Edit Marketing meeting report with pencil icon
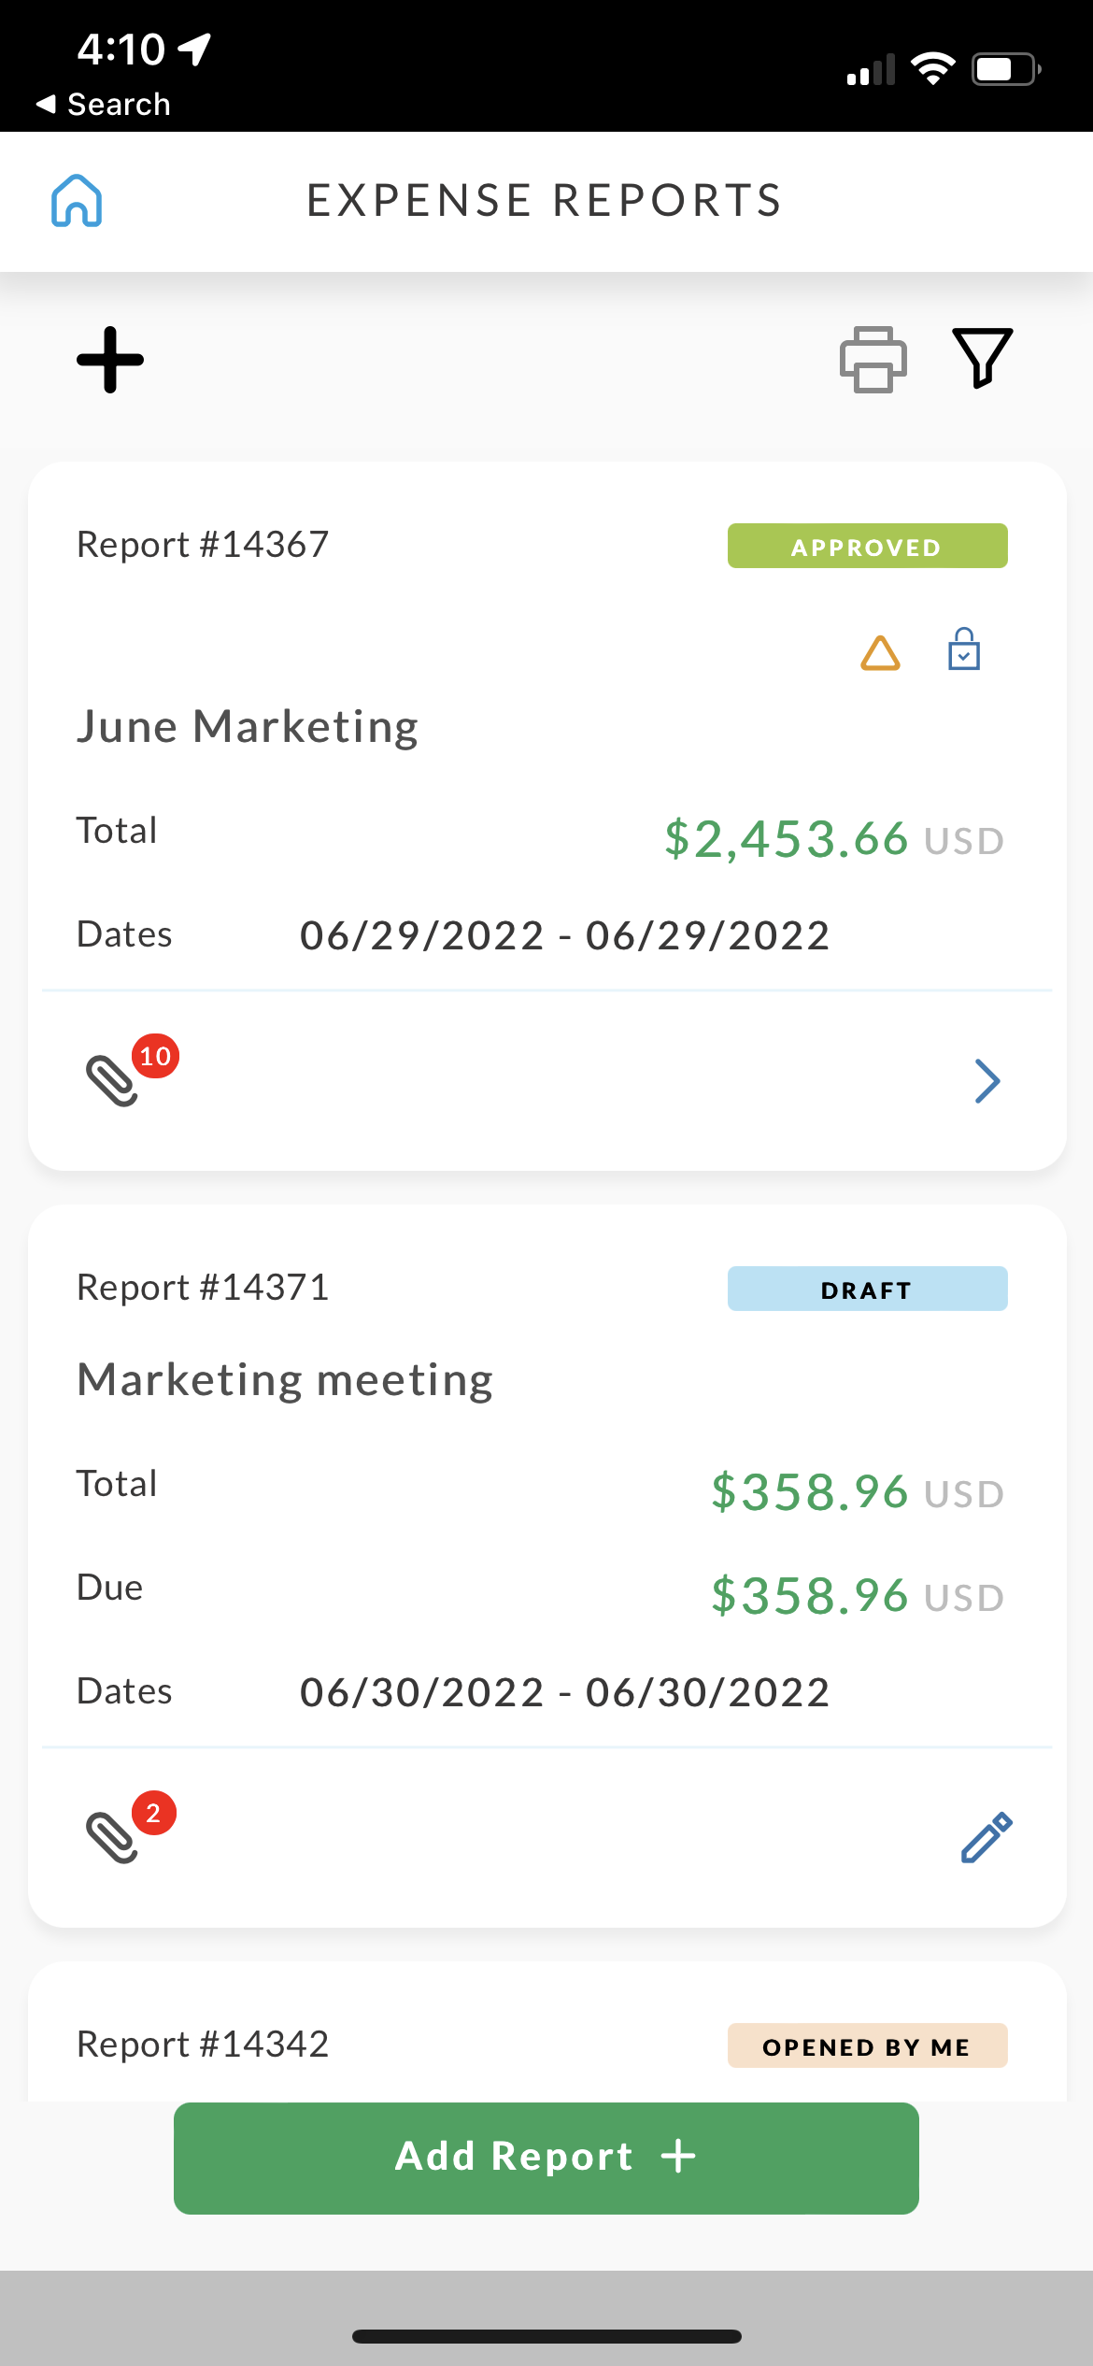Image resolution: width=1093 pixels, height=2366 pixels. (x=987, y=1837)
